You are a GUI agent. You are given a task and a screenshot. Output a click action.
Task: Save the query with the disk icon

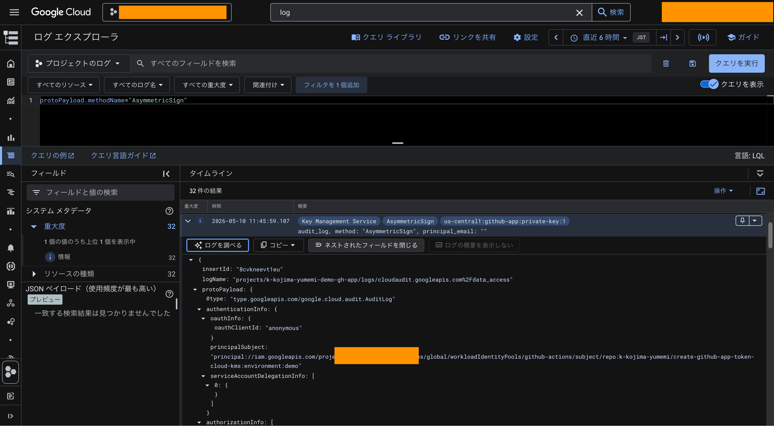click(692, 63)
